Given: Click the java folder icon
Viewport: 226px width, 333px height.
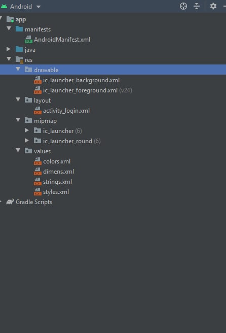Looking at the screenshot, I should (x=19, y=49).
